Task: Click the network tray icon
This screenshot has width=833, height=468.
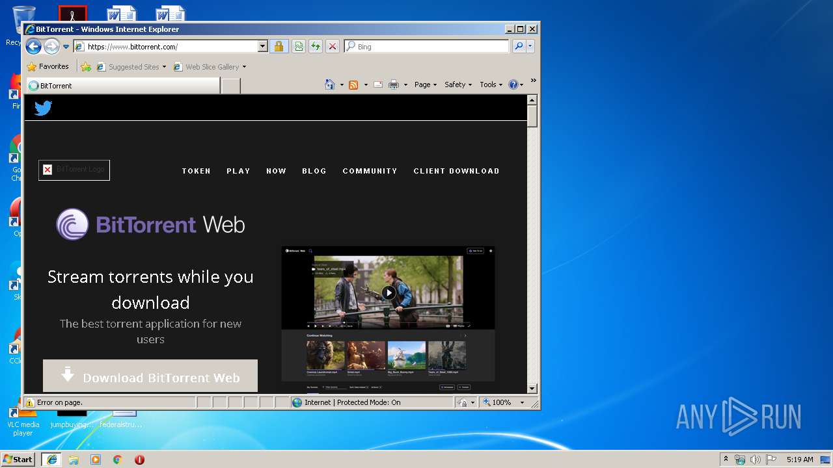Action: tap(740, 460)
